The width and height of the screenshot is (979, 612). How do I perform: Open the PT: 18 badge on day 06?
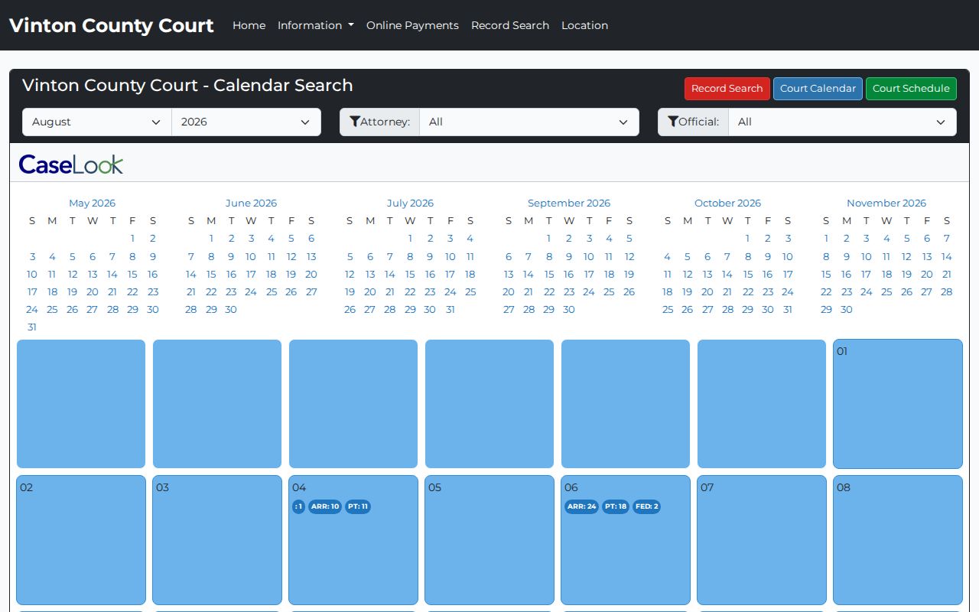coord(616,506)
